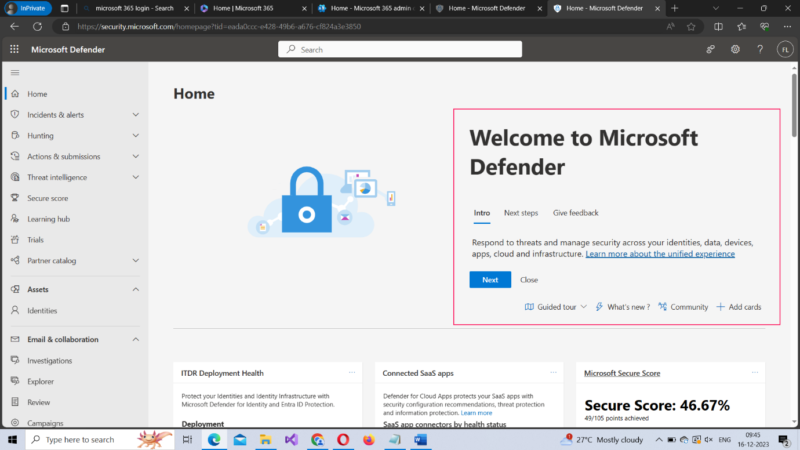Image resolution: width=800 pixels, height=450 pixels.
Task: Click the Home icon in sidebar
Action: pos(15,94)
